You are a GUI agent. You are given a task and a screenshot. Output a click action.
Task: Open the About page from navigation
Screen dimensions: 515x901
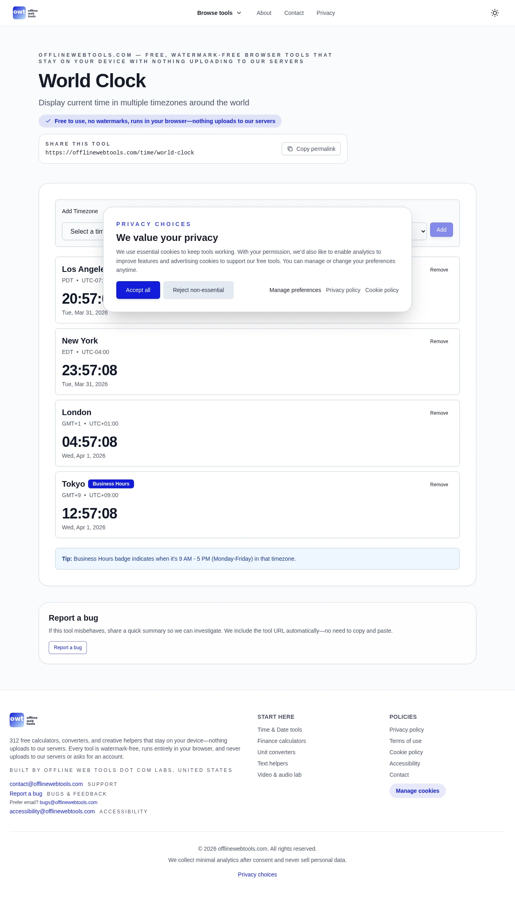pyautogui.click(x=264, y=13)
